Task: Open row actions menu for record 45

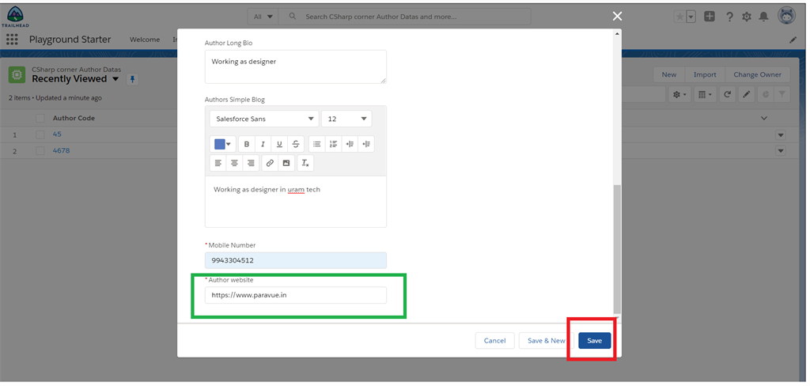Action: coord(781,135)
